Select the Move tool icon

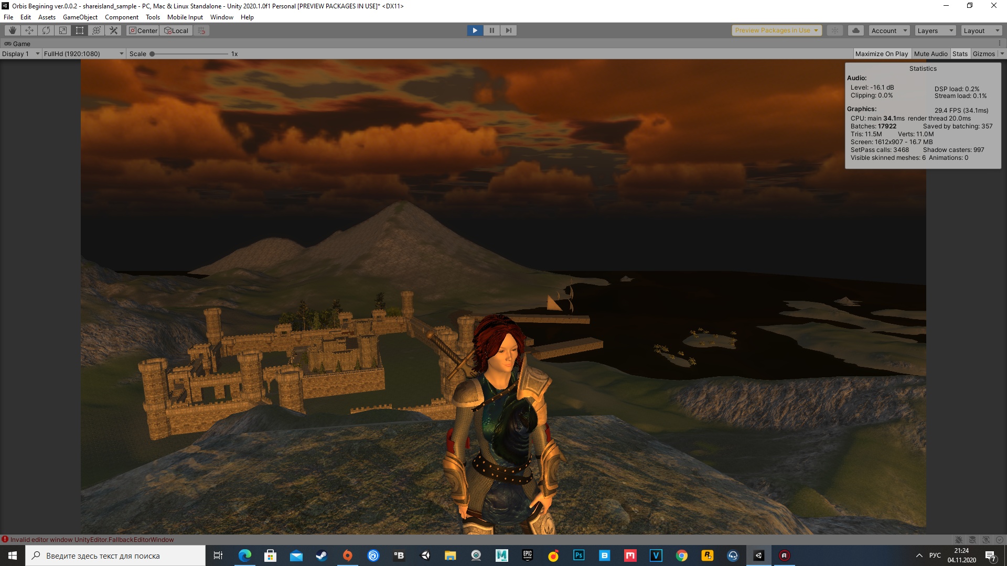pyautogui.click(x=29, y=30)
